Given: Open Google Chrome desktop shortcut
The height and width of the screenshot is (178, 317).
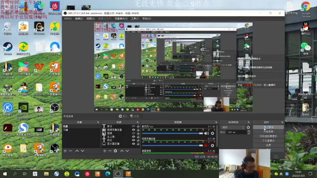Looking at the screenshot, I should pos(306,9).
